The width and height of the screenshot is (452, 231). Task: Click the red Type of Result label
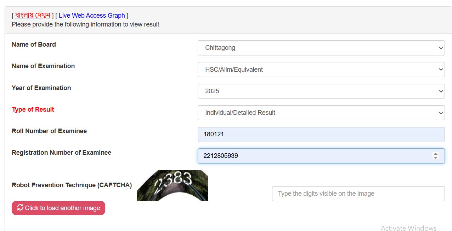33,109
